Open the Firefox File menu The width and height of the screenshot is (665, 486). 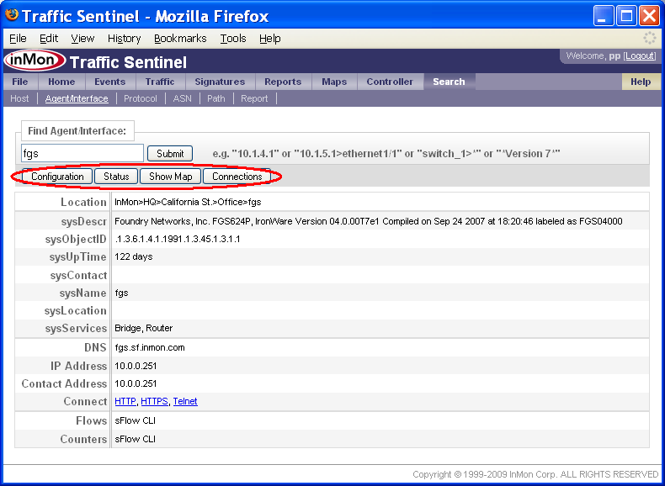click(18, 39)
